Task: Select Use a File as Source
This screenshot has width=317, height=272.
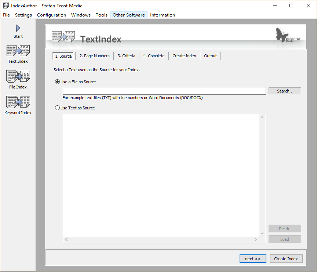Action: coord(57,82)
